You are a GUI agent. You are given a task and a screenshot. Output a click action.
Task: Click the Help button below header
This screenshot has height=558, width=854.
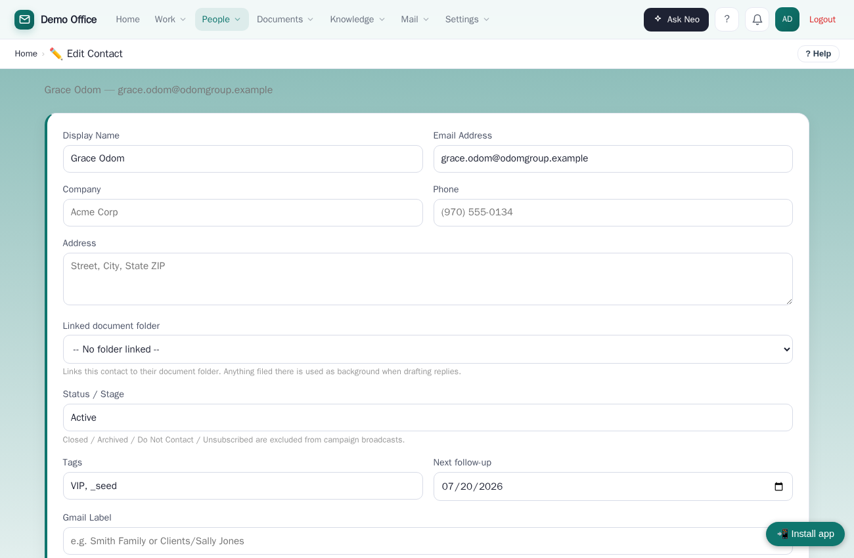pyautogui.click(x=819, y=54)
